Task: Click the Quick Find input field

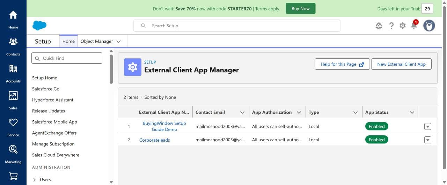Action: coord(67,58)
